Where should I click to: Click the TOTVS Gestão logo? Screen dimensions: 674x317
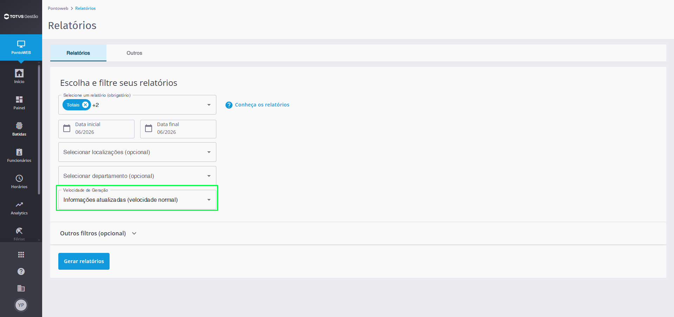point(21,16)
